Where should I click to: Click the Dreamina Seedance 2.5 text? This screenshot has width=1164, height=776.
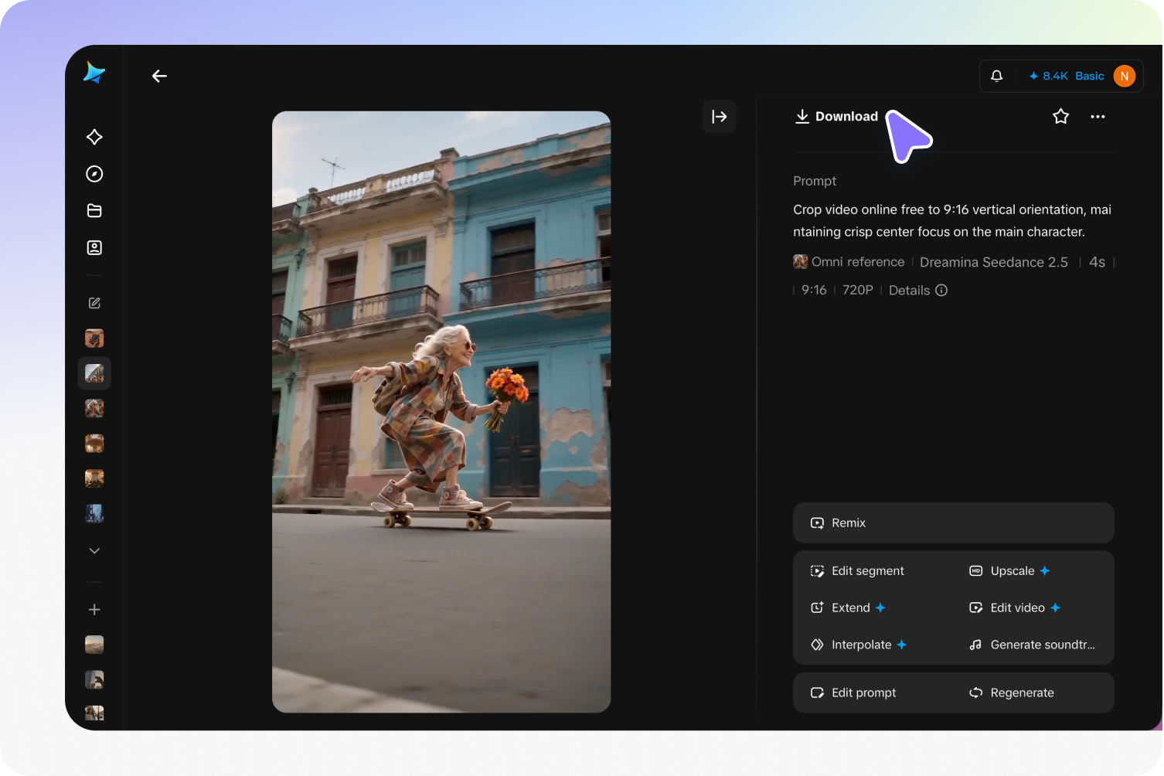(x=993, y=262)
